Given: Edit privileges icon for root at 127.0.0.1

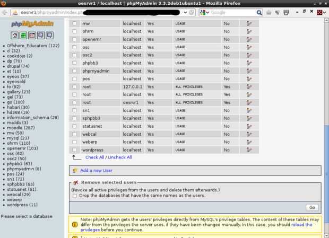Looking at the screenshot, I should coord(249,87).
